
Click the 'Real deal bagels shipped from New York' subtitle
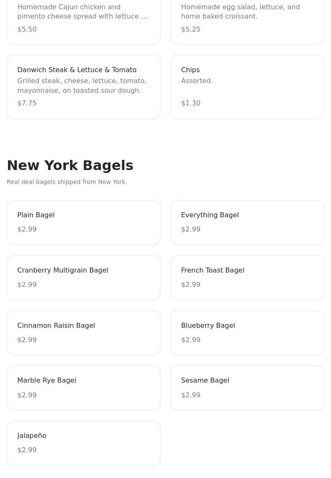click(x=67, y=182)
